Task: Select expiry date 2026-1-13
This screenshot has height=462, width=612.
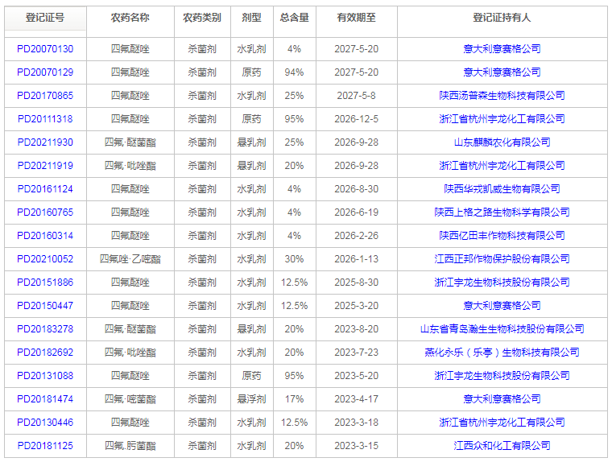Action: pyautogui.click(x=357, y=259)
